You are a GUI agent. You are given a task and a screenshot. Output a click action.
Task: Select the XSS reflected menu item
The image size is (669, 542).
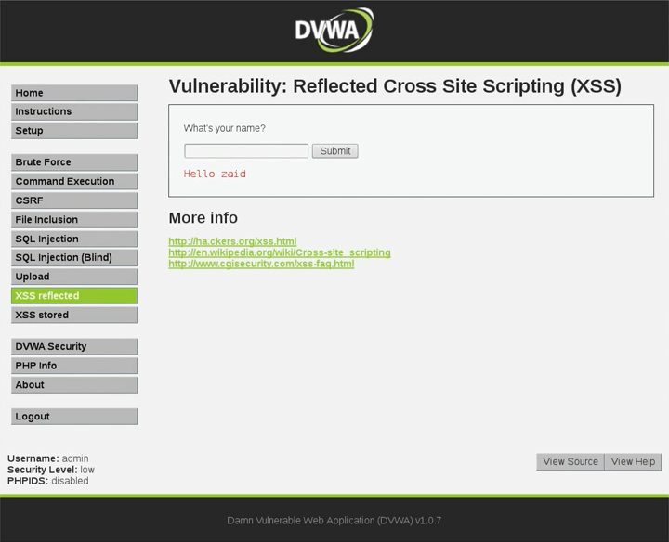(x=74, y=296)
